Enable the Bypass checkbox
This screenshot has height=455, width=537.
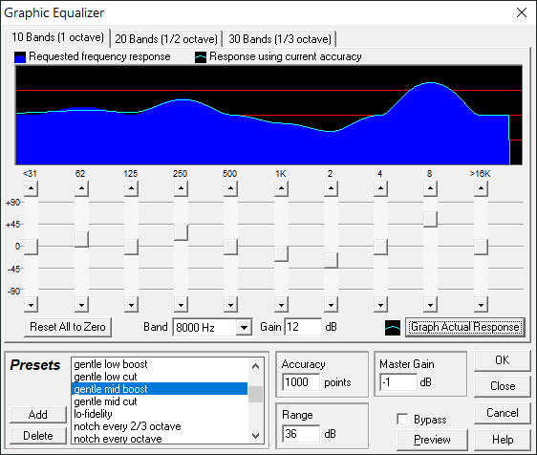tap(402, 419)
